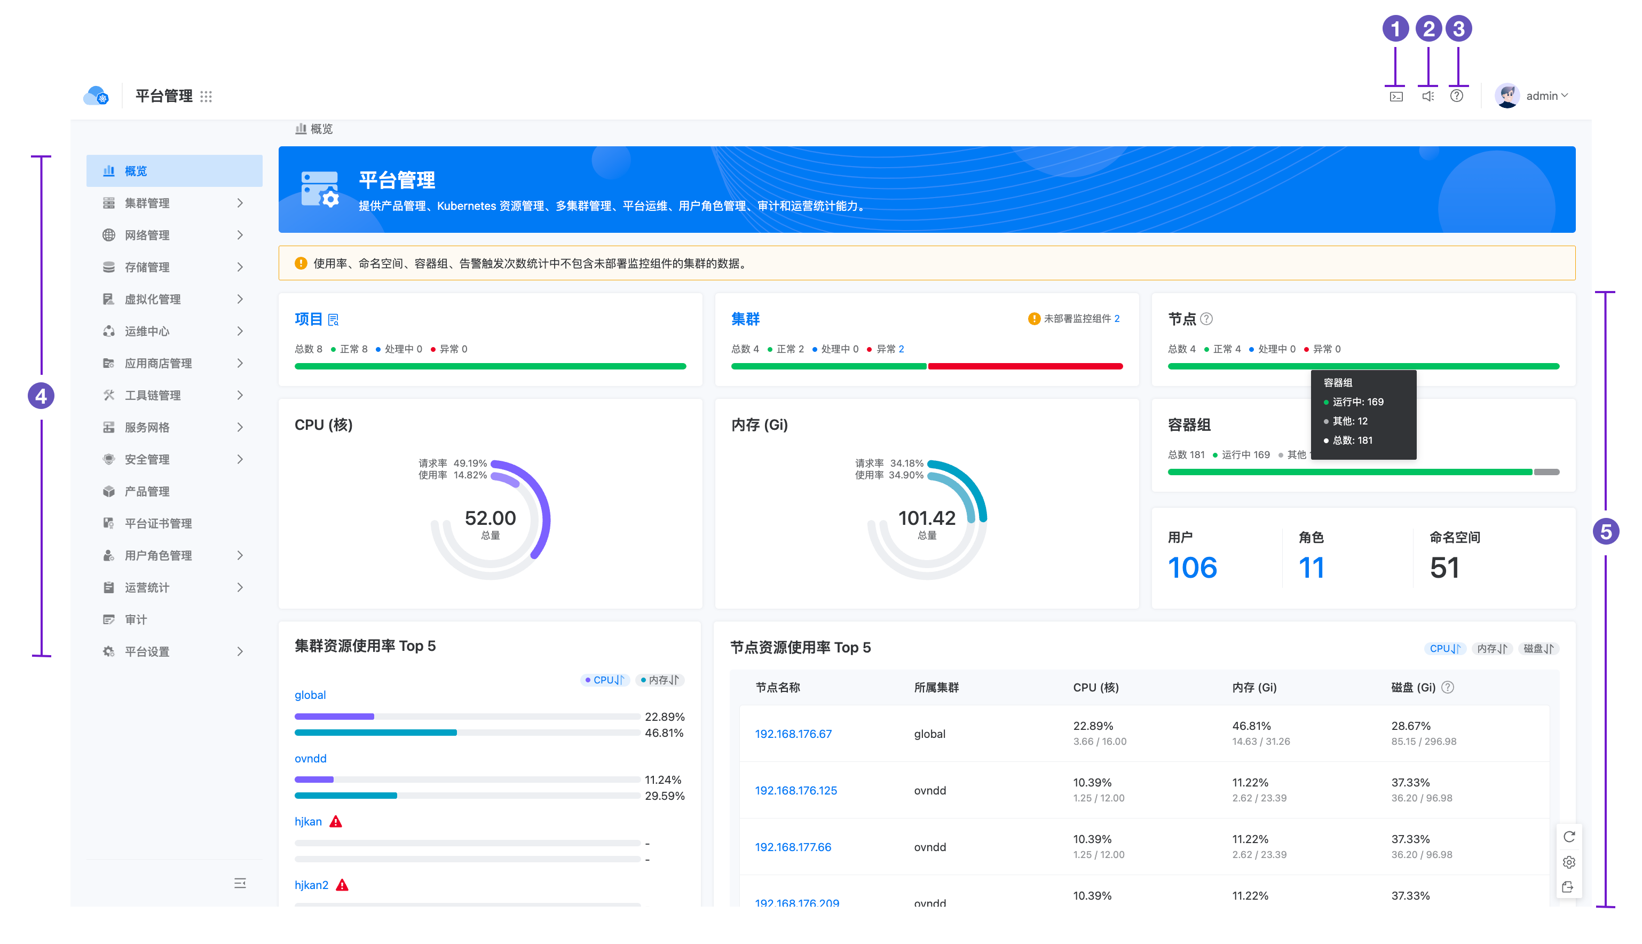Click the help icon next to 节点
Screen dimensions: 1642x944
coord(1206,319)
